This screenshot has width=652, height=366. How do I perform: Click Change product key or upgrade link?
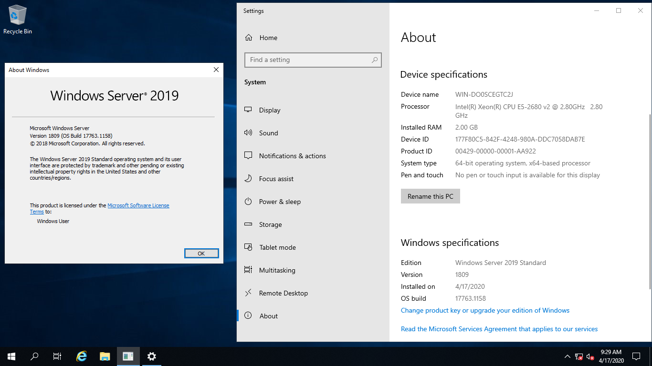pos(485,310)
